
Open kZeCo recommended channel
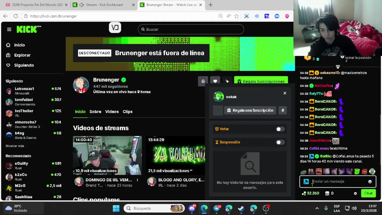pos(33,177)
